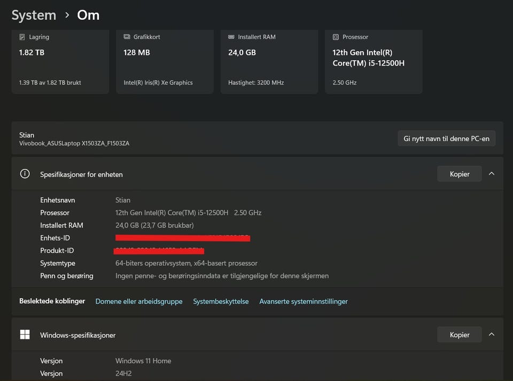Click the model name Vivobook_ASUSLaptop X1503ZA_F1503ZA
This screenshot has height=381, width=513.
click(x=74, y=143)
